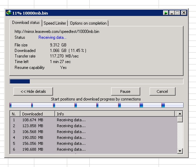This screenshot has width=196, height=167.
Task: Click the mirror.leaseweb.com download URL text
Action: (57, 32)
